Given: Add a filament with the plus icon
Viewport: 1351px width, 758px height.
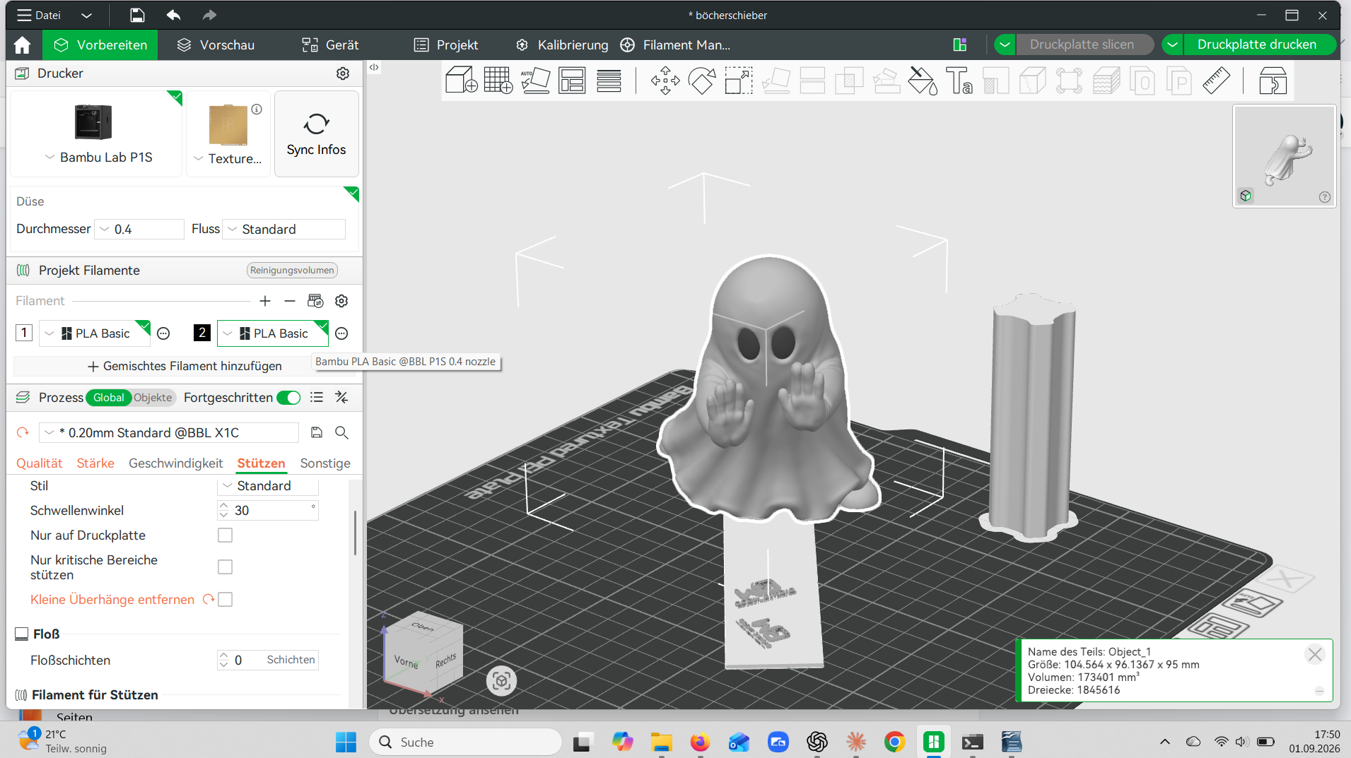Looking at the screenshot, I should (265, 301).
